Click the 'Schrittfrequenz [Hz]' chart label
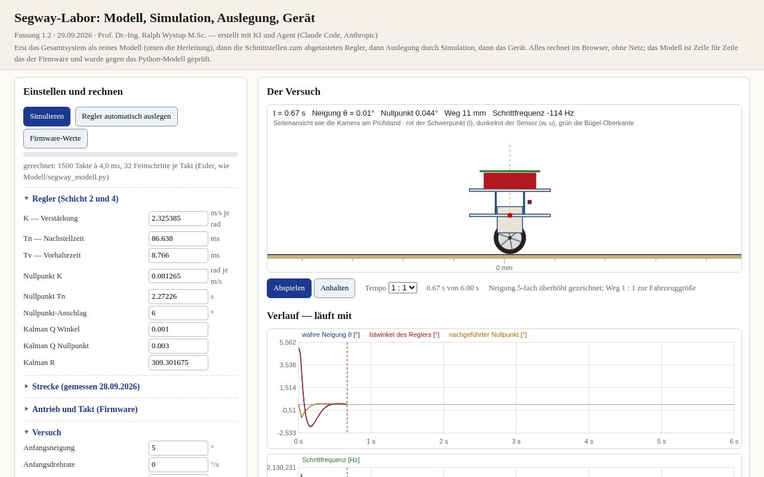This screenshot has width=764, height=477. (x=331, y=460)
